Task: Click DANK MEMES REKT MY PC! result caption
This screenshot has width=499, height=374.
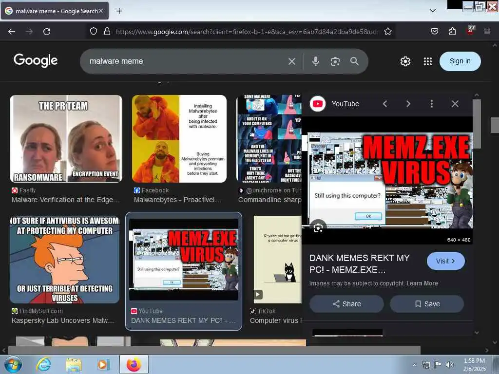Action: (183, 320)
